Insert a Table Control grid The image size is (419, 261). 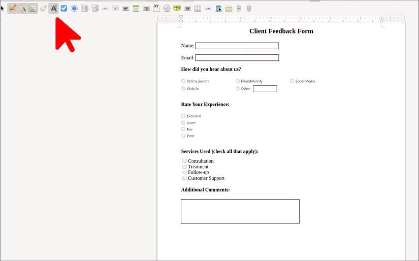(x=198, y=8)
